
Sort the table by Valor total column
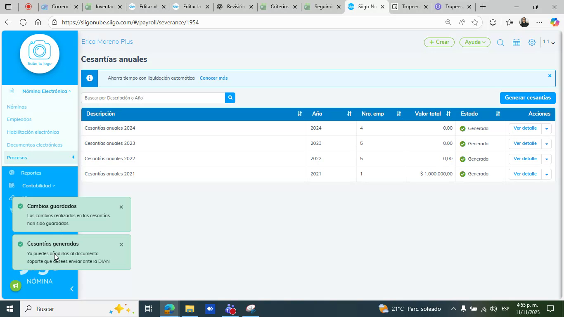click(x=448, y=114)
